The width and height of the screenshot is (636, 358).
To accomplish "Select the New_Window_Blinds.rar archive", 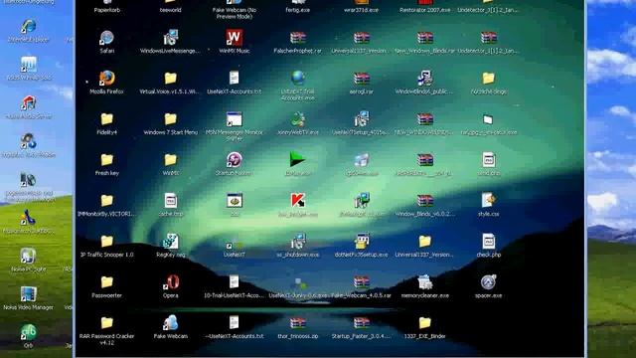I will coord(424,38).
